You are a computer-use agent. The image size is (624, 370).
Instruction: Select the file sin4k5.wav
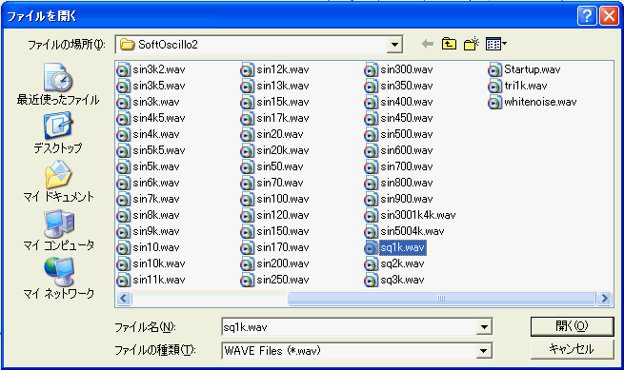click(x=151, y=119)
